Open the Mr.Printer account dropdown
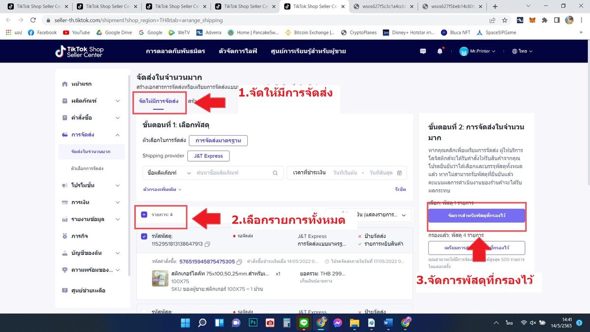 click(x=477, y=51)
